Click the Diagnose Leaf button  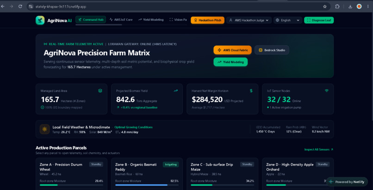(319, 20)
